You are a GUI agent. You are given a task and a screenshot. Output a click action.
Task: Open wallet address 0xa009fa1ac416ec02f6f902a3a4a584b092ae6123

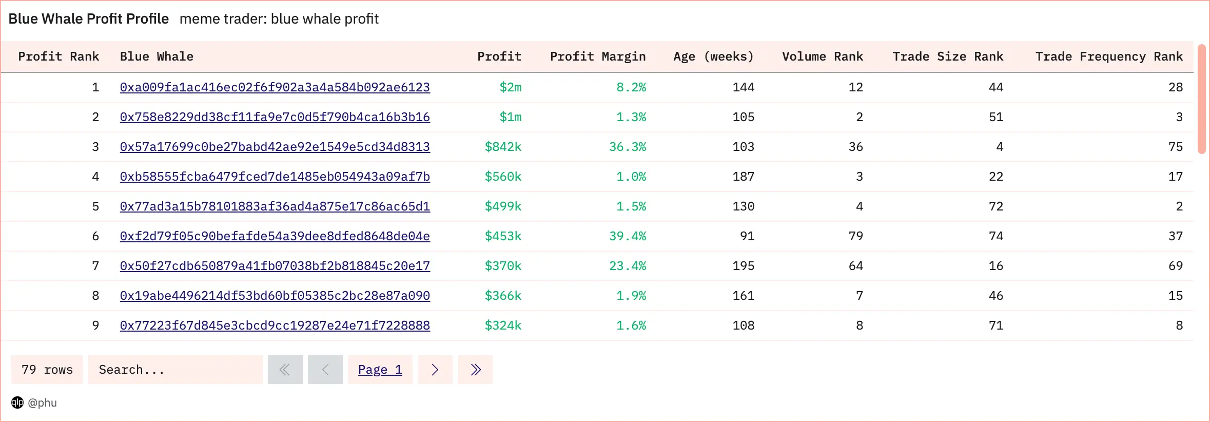pos(275,87)
